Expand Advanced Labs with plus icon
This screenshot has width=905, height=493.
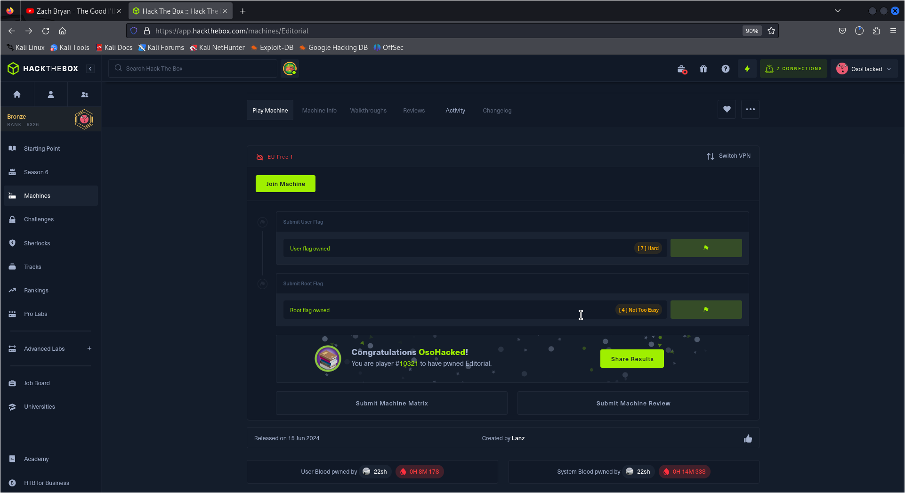89,348
